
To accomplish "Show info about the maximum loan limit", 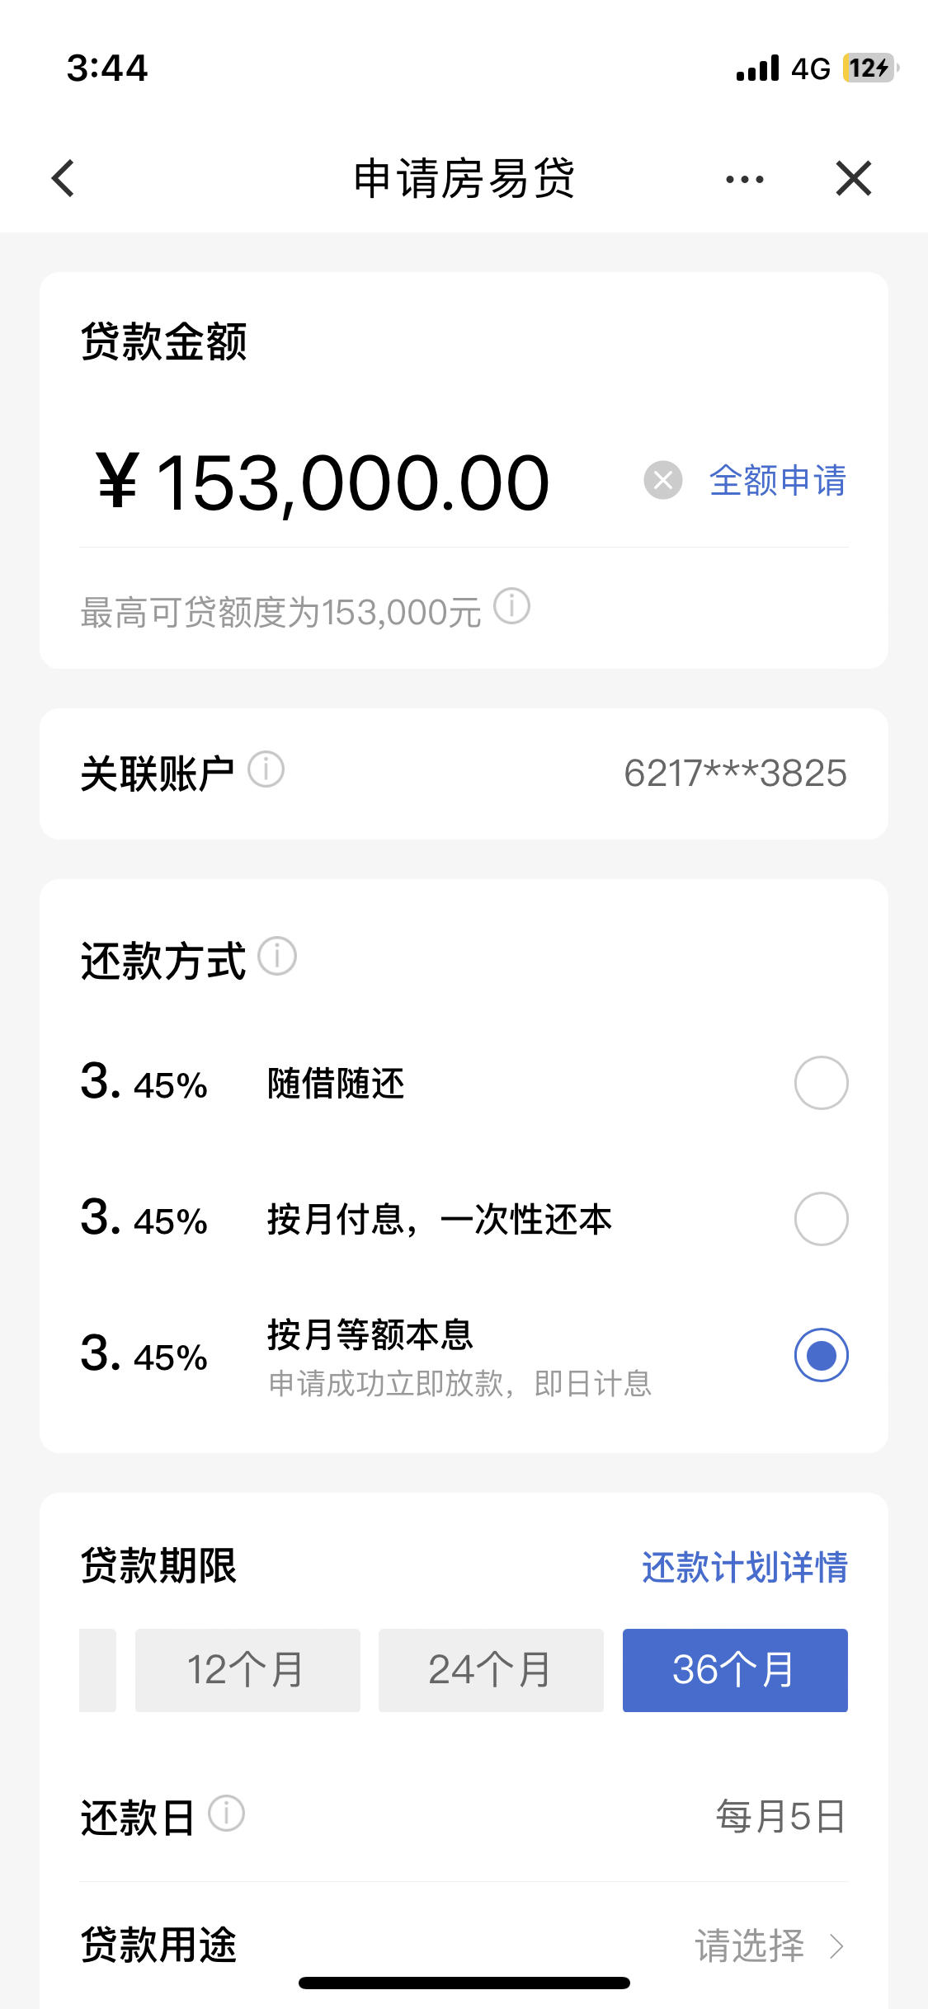I will click(x=511, y=607).
